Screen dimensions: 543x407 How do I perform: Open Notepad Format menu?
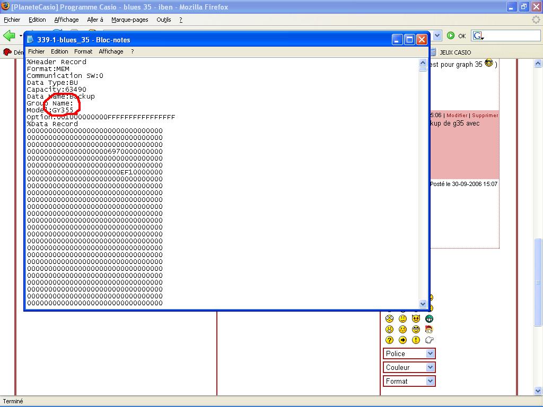tap(83, 51)
